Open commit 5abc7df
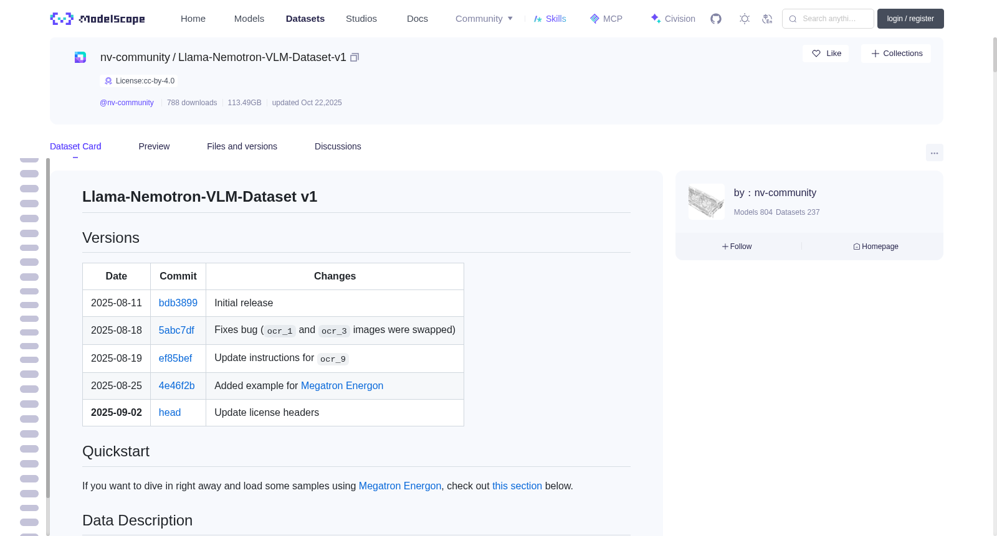This screenshot has width=997, height=536. (x=176, y=331)
